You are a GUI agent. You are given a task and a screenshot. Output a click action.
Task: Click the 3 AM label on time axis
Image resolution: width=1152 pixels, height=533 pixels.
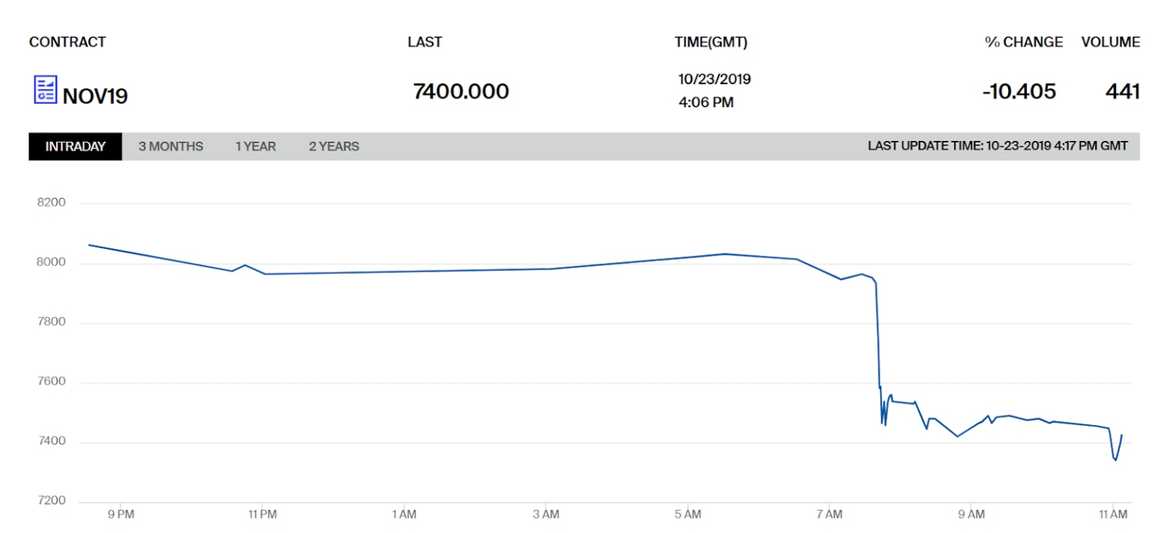tap(546, 514)
